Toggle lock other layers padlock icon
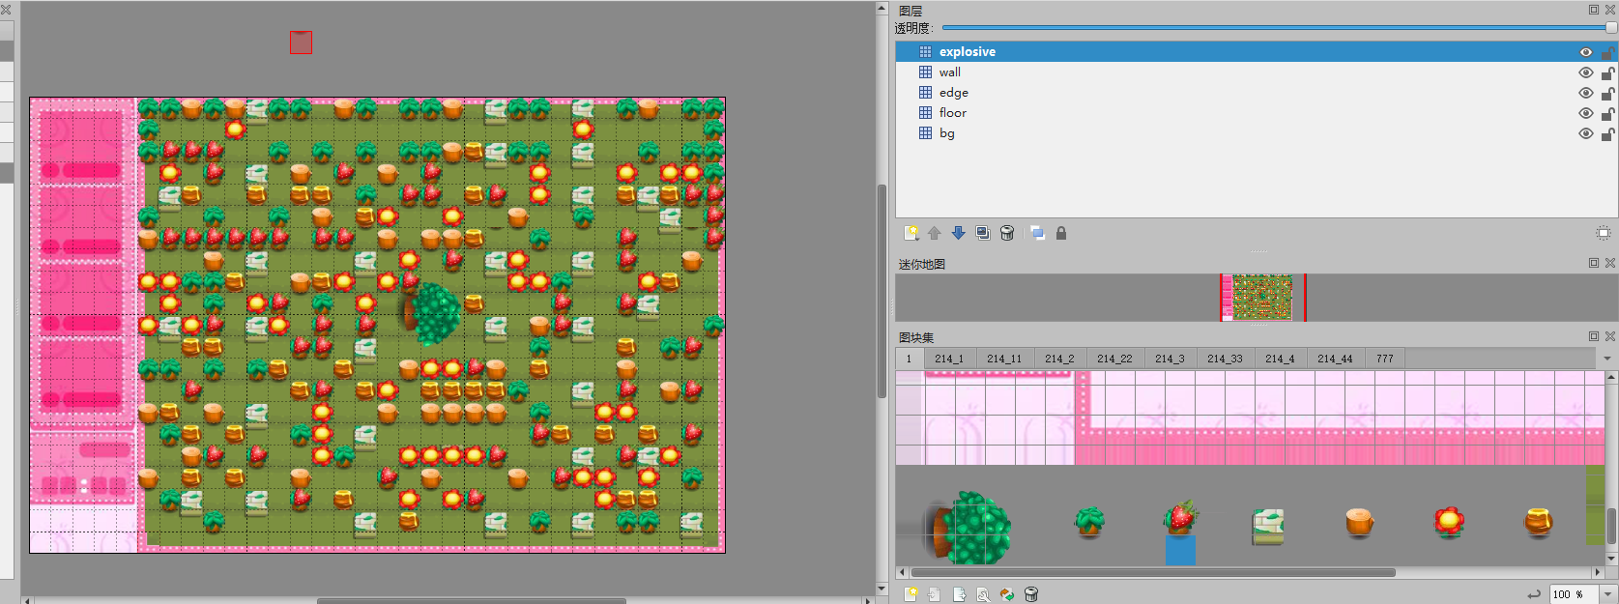1619x604 pixels. (1061, 233)
